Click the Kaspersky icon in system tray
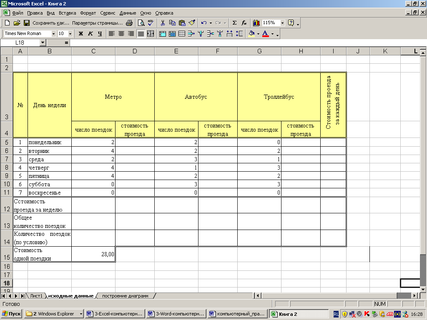This screenshot has height=320, width=427. point(367,314)
